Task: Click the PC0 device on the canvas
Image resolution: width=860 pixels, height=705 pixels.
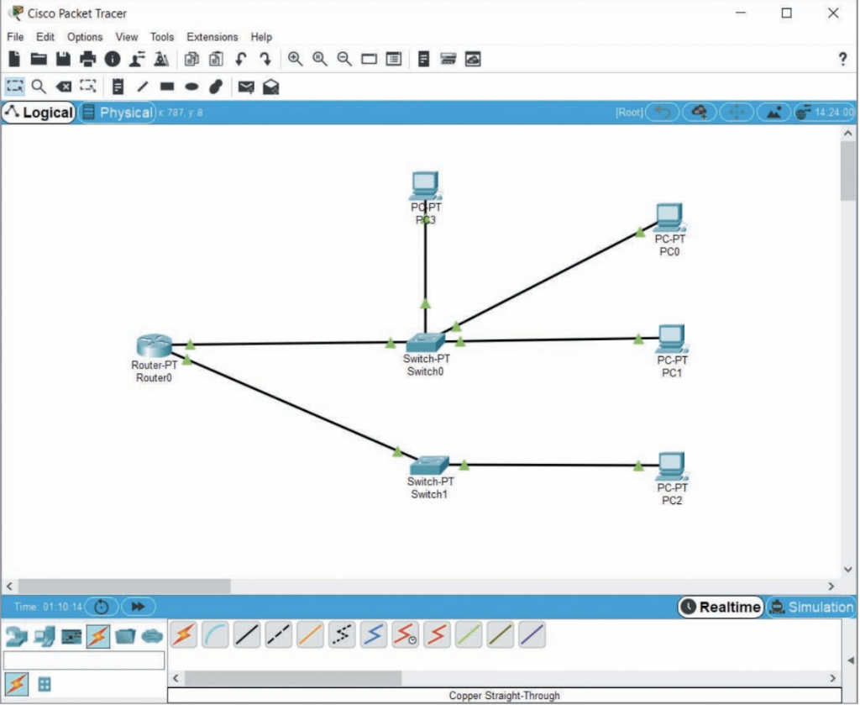Action: click(x=670, y=218)
